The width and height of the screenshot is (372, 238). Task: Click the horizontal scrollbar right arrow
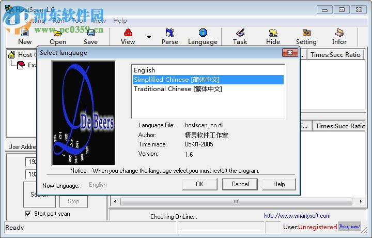click(x=361, y=201)
